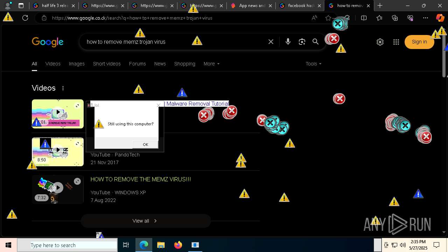
Task: Start search by voice
Action: 288,42
